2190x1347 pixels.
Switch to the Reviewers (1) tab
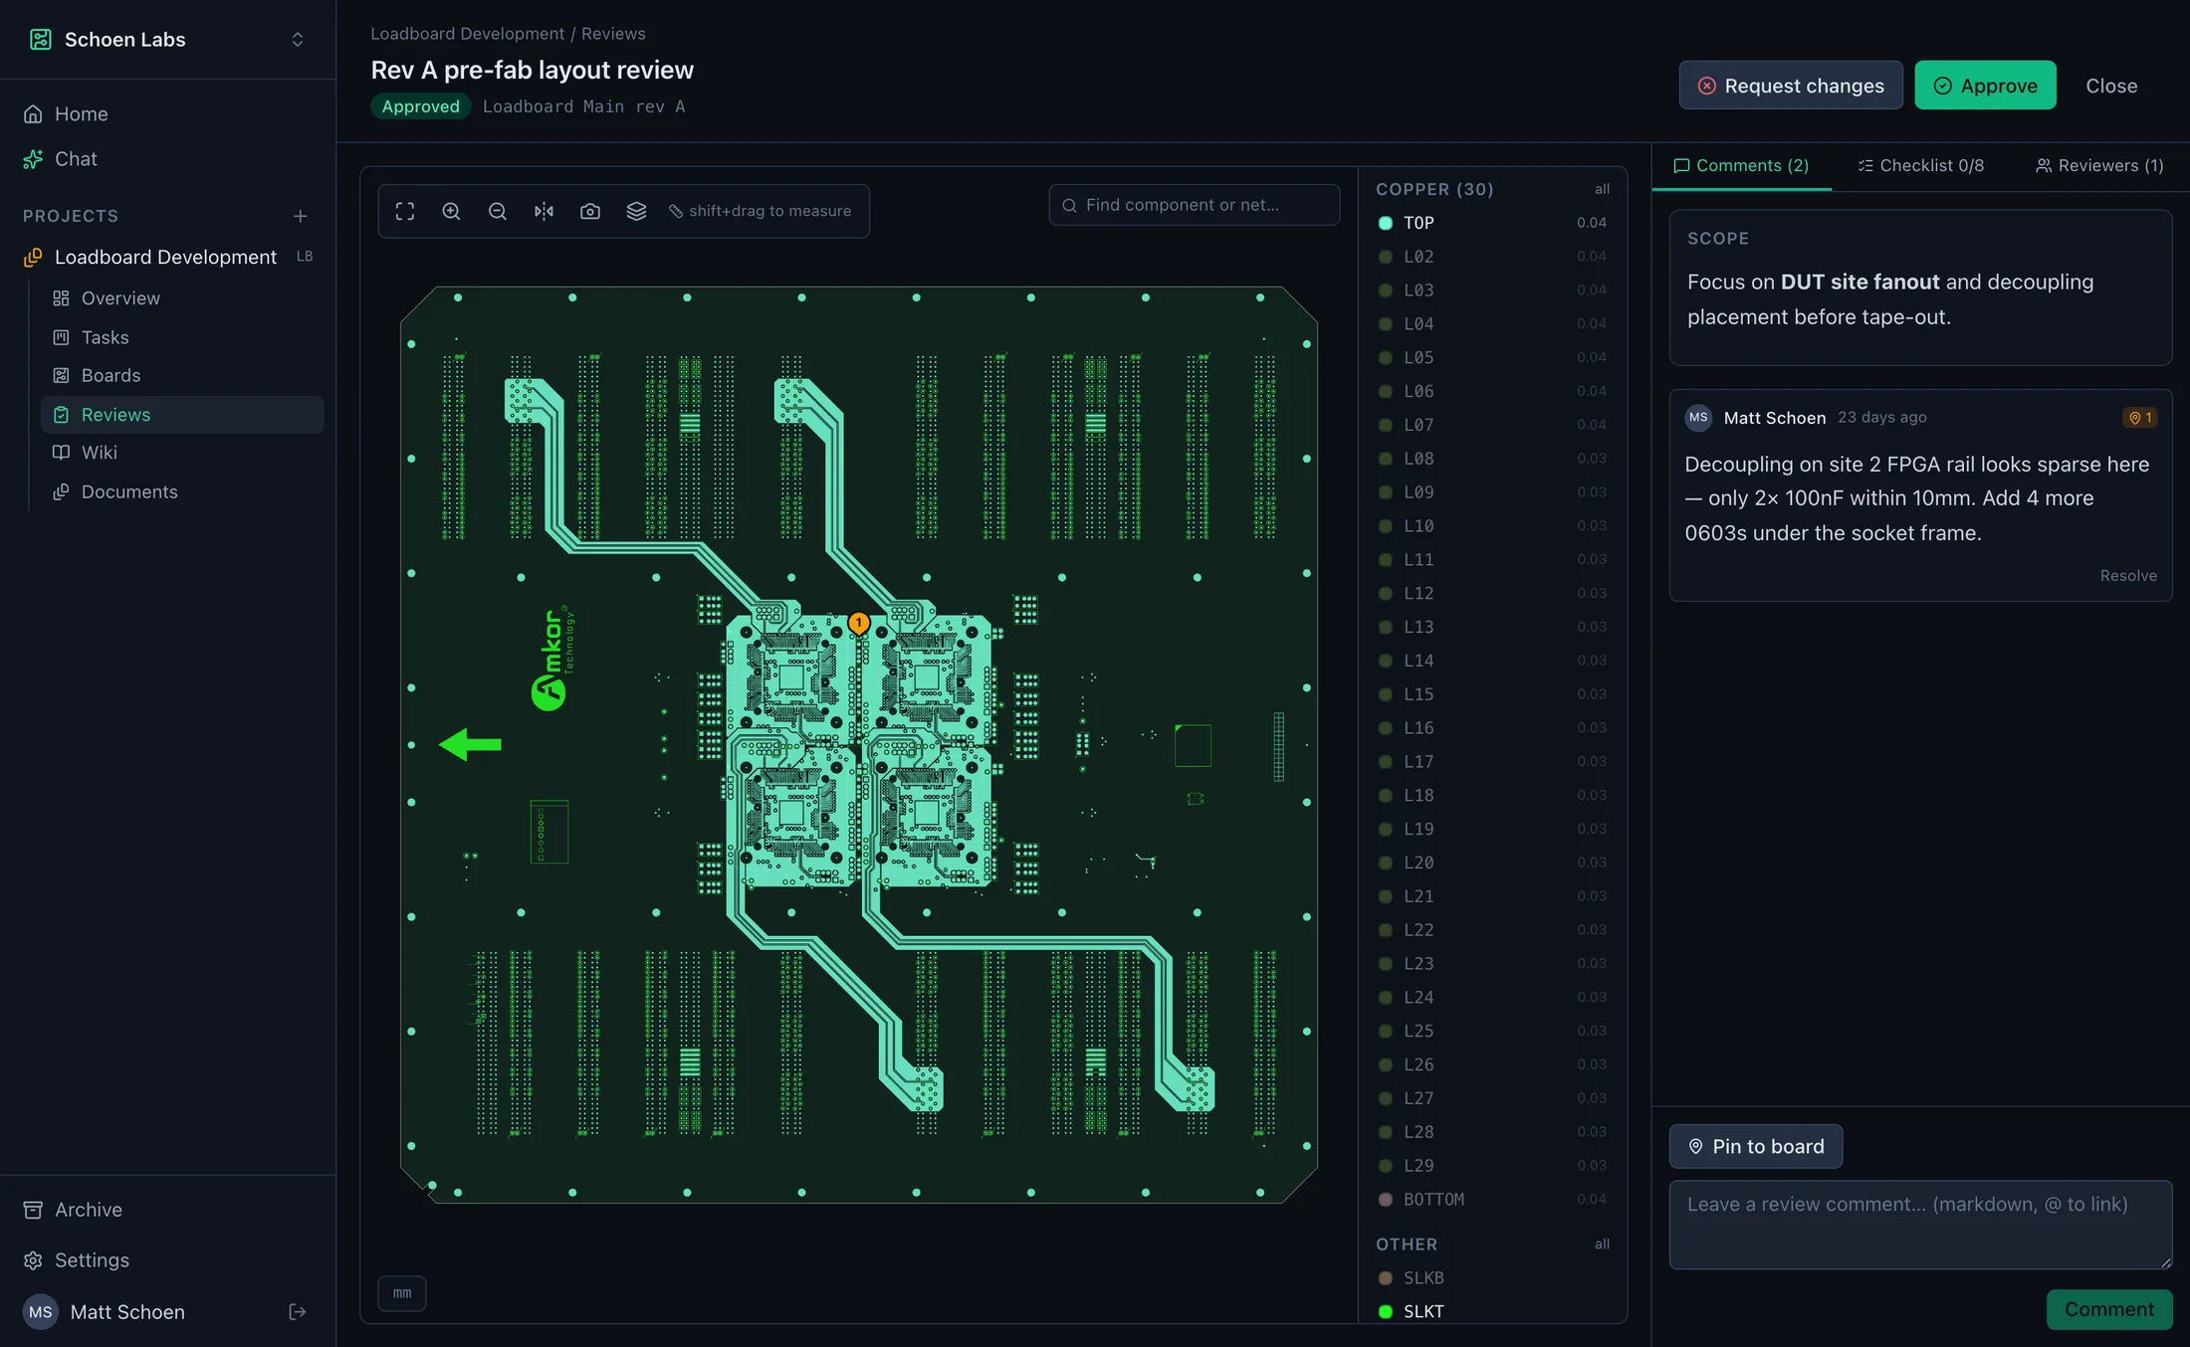[2099, 166]
